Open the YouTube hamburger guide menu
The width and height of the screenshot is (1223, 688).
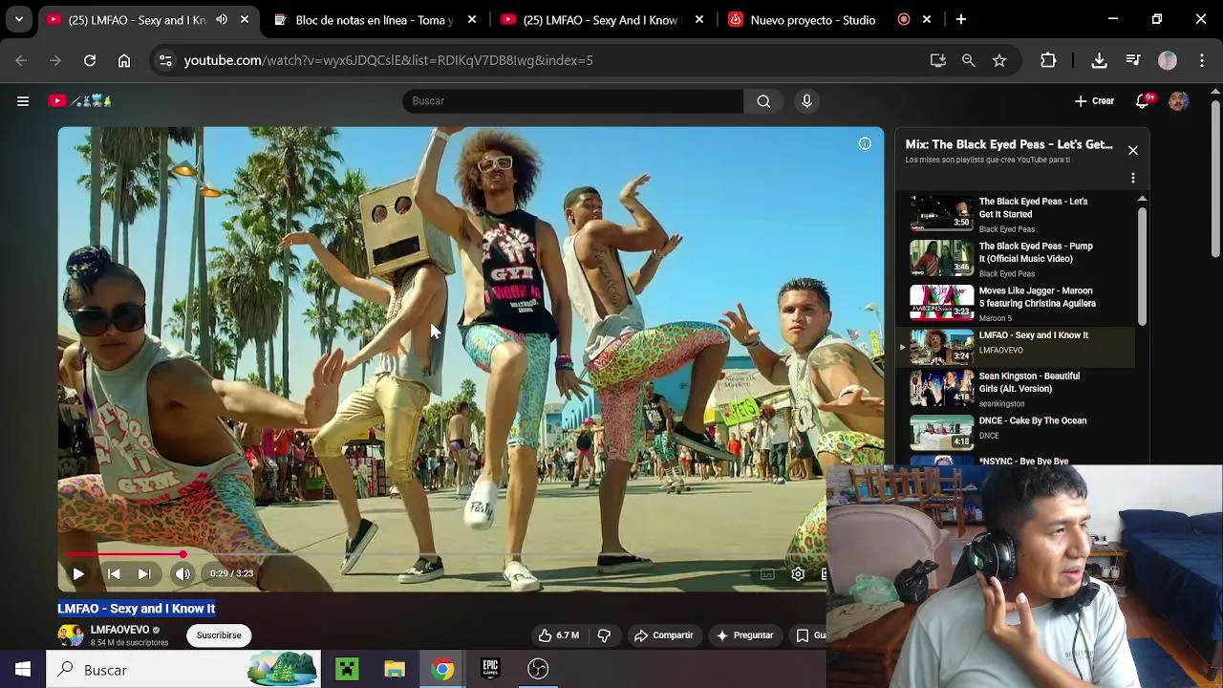point(23,100)
